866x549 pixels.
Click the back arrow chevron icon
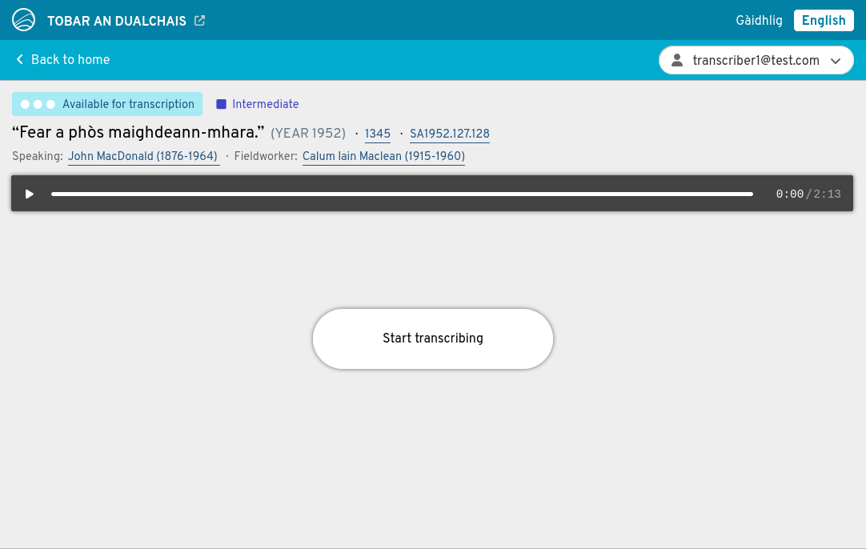[20, 60]
